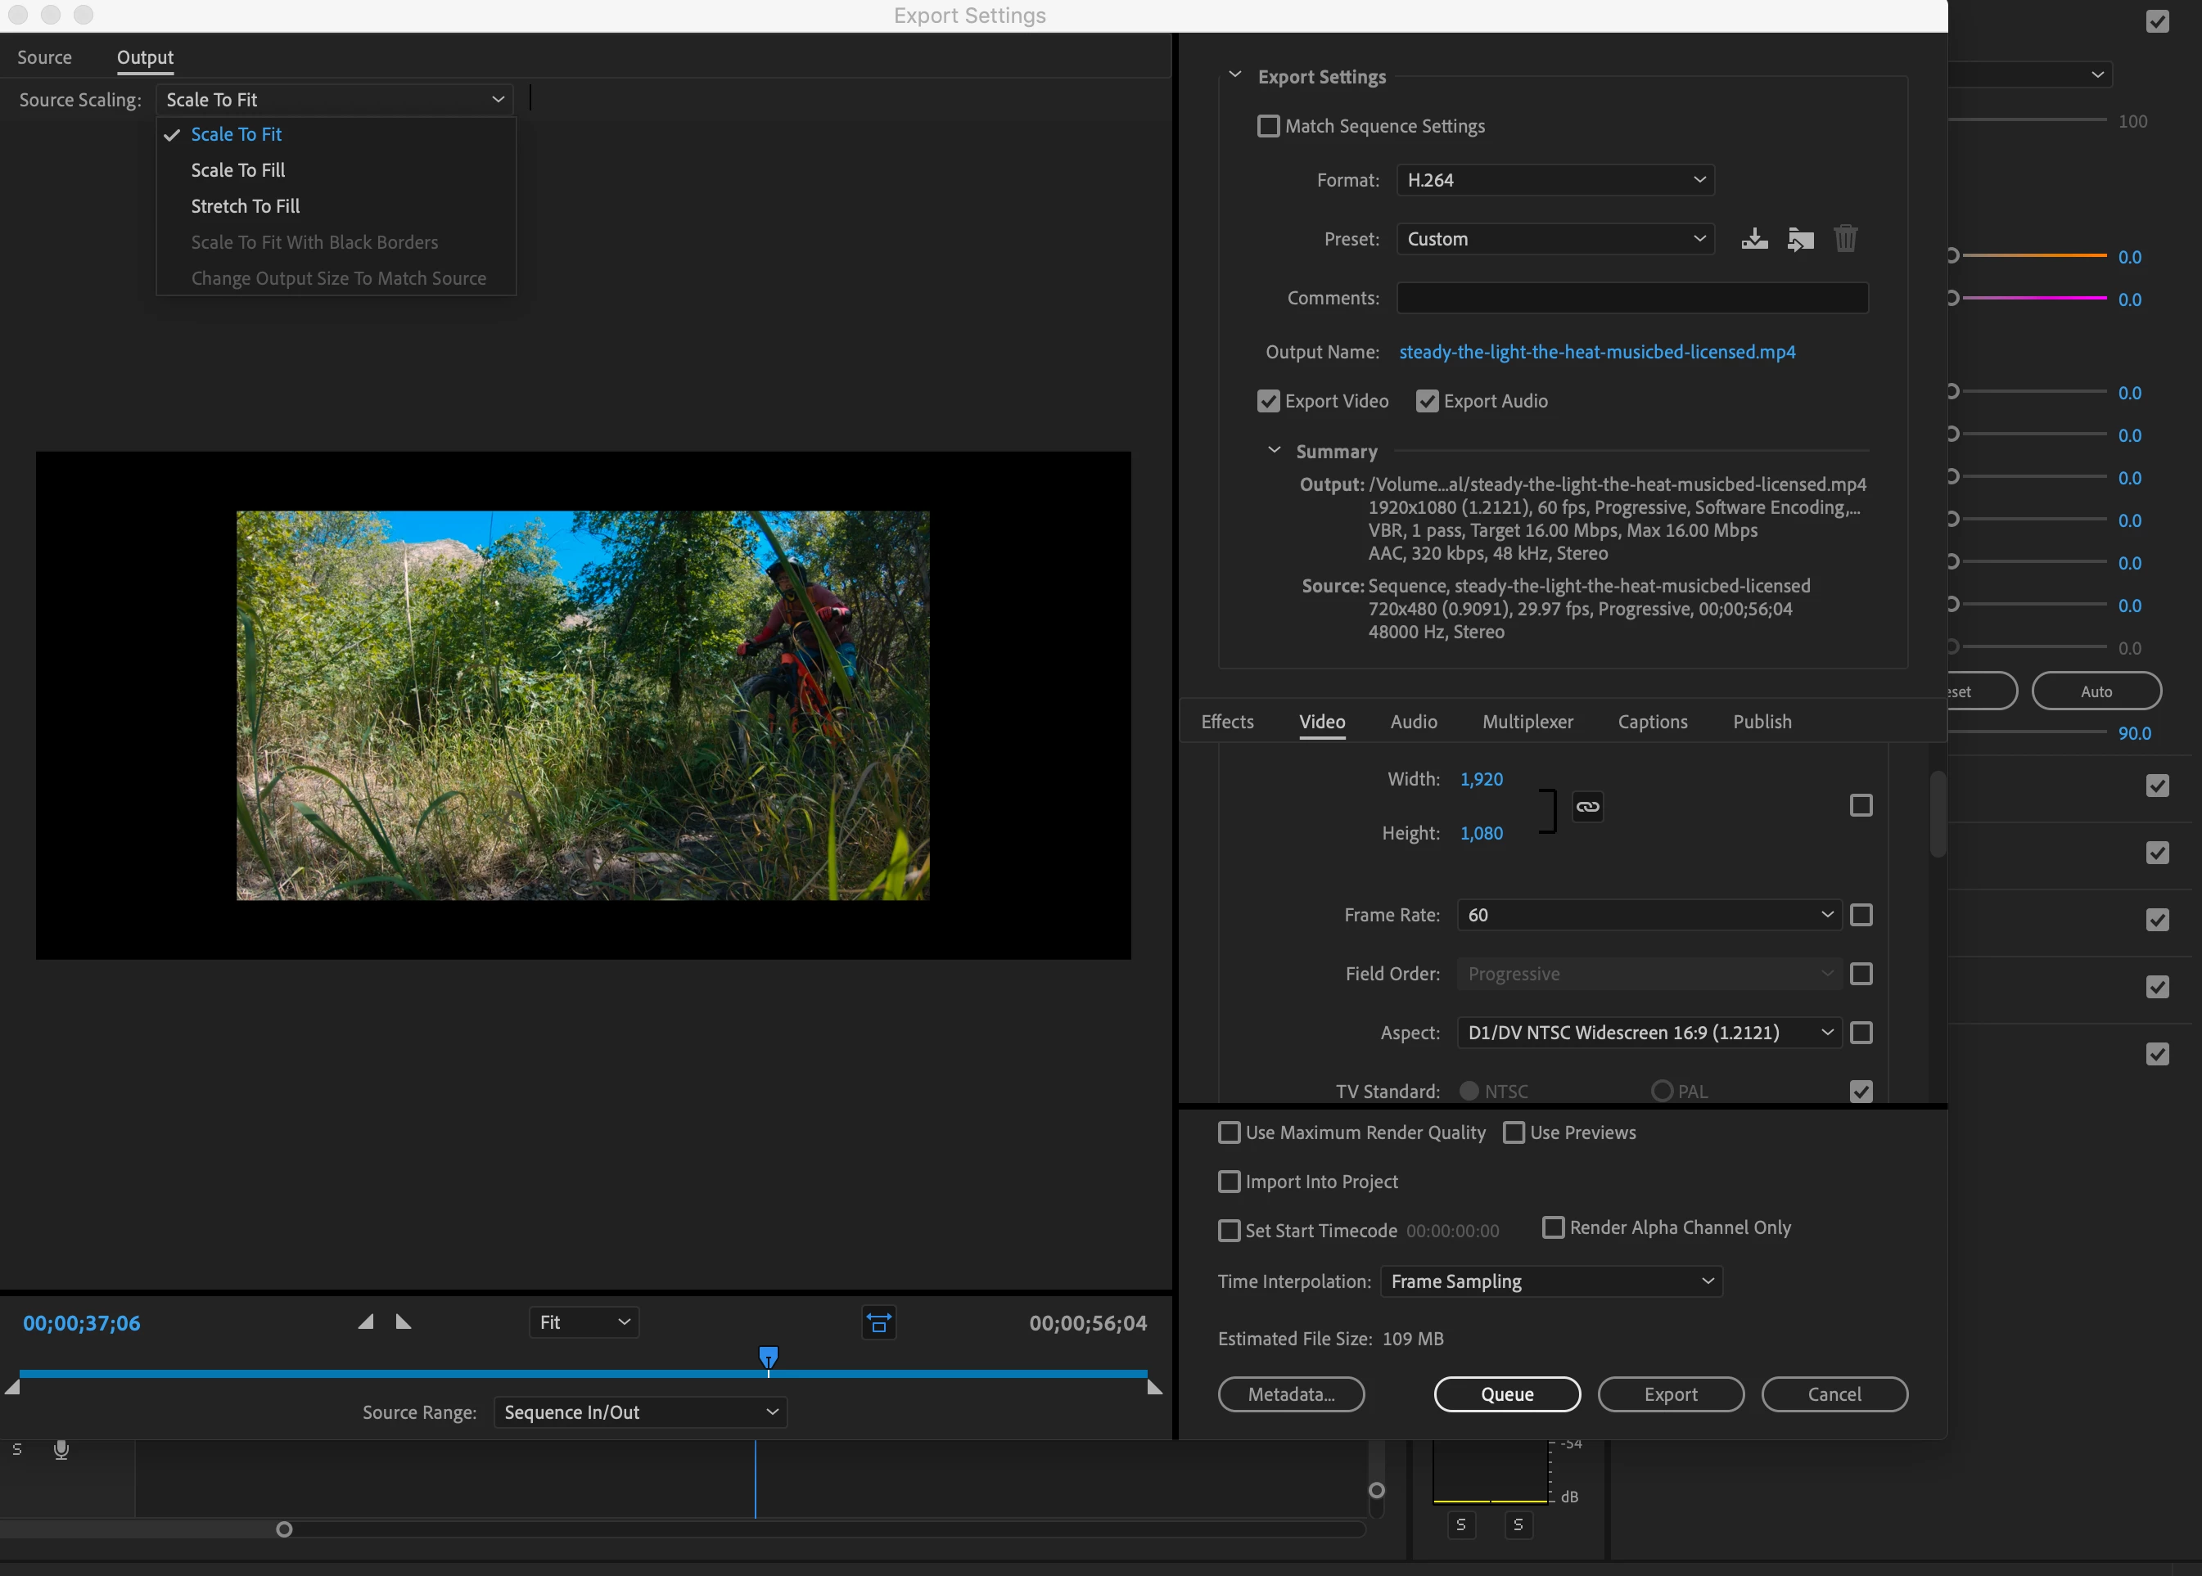Open output name steady-the-light-the-heat-musicbed-licensed.mp4 link
The height and width of the screenshot is (1576, 2202).
[1596, 353]
